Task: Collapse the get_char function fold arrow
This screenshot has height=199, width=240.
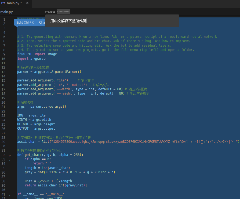Action: (x=10, y=155)
